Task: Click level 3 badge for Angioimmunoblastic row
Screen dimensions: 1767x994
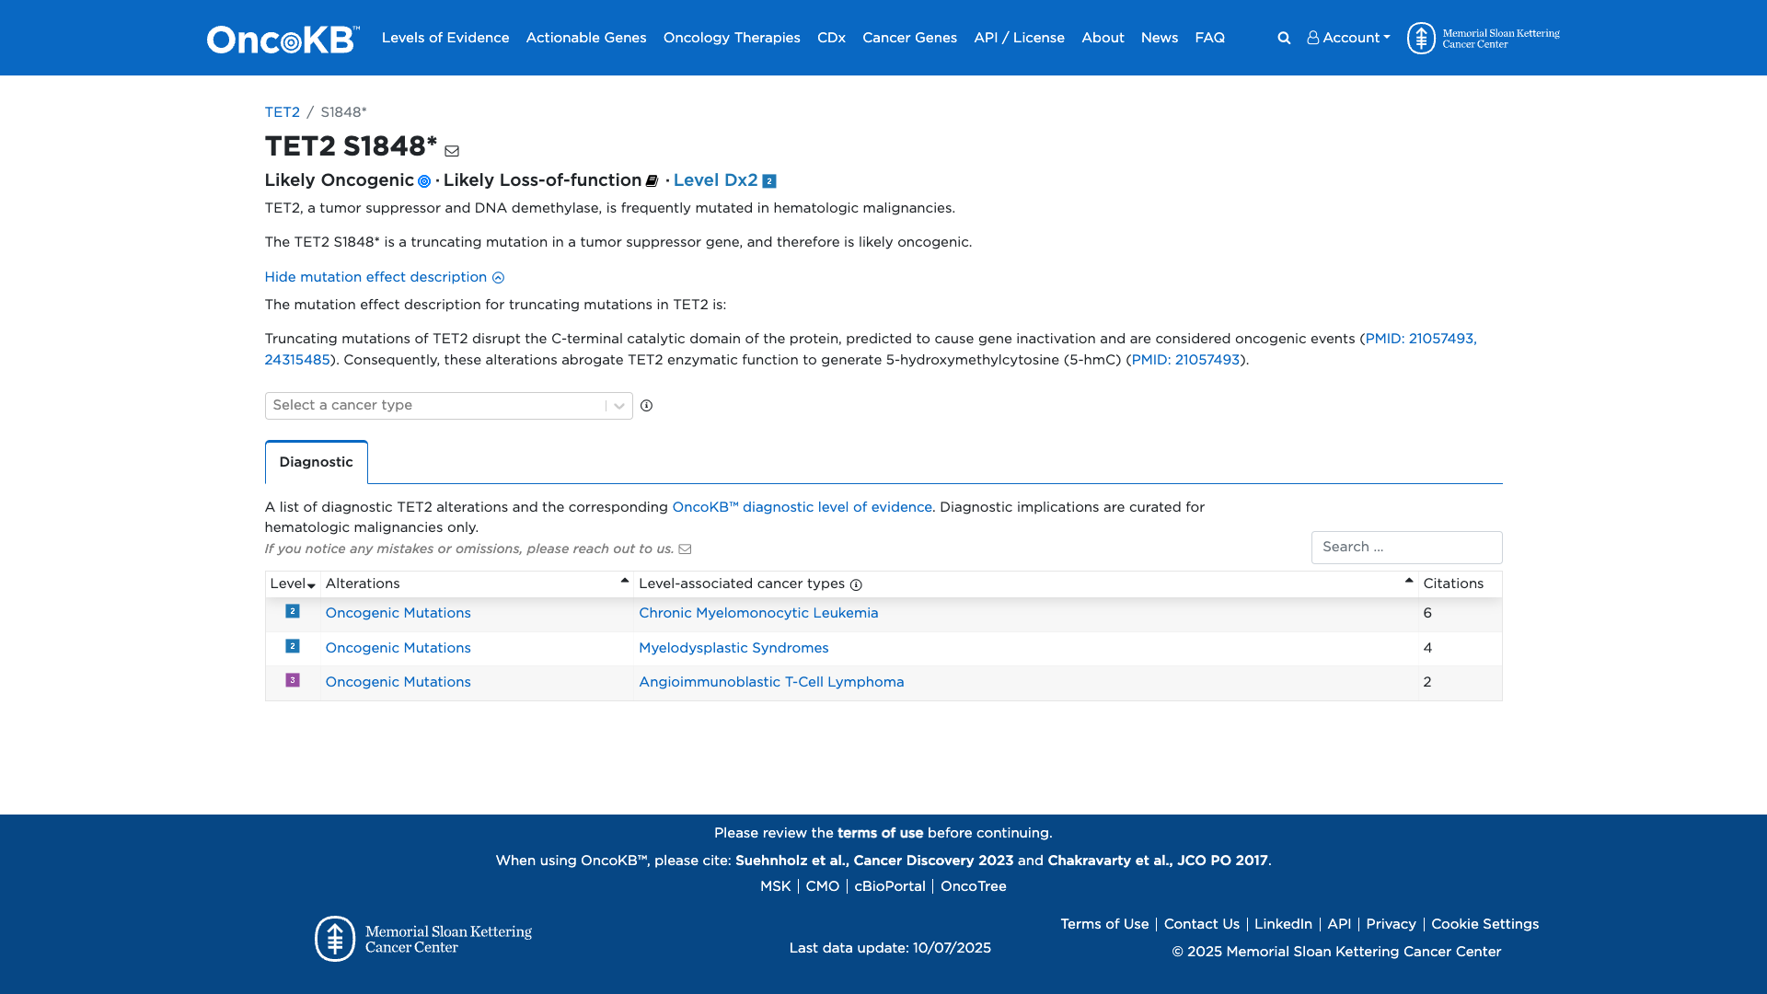Action: click(293, 680)
